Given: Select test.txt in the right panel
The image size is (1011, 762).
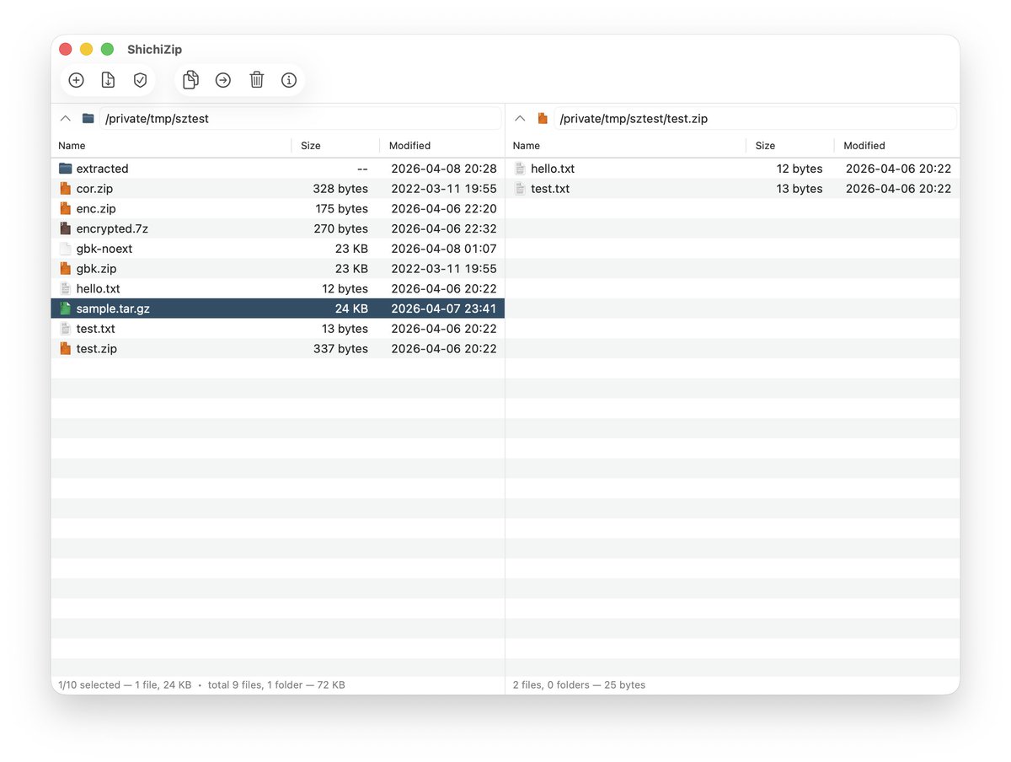Looking at the screenshot, I should point(549,188).
